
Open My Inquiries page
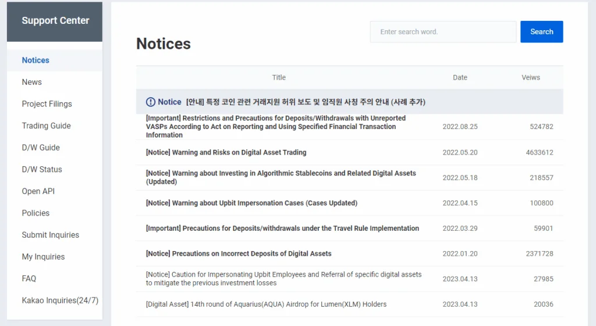[43, 257]
